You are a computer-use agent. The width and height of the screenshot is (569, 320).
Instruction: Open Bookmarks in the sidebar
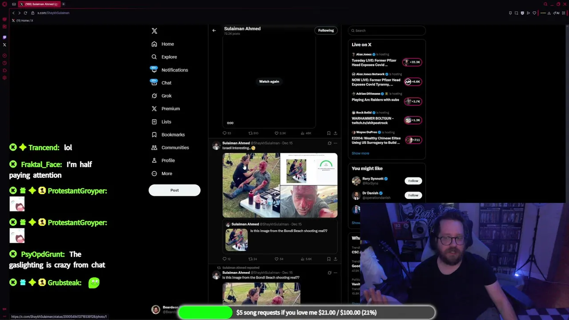(168, 134)
